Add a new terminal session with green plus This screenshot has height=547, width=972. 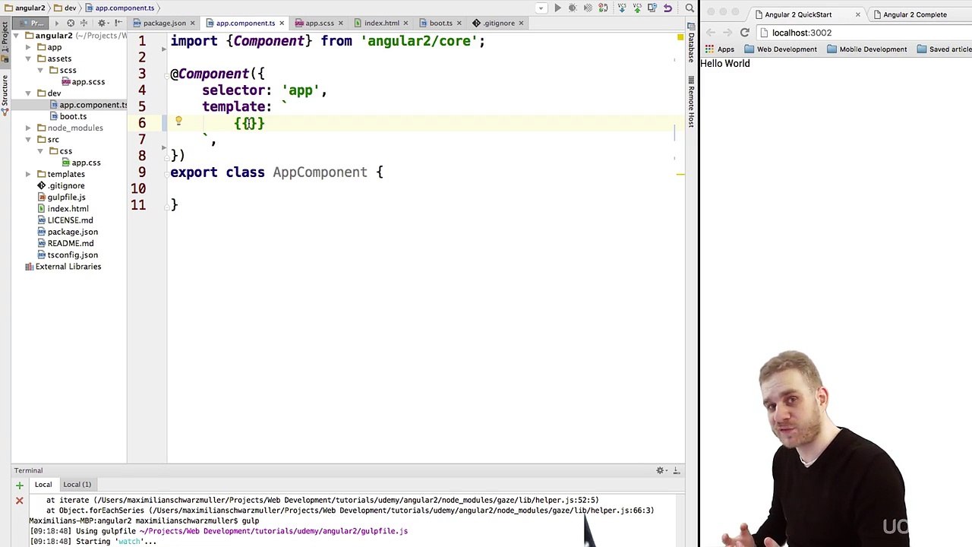[x=20, y=485]
